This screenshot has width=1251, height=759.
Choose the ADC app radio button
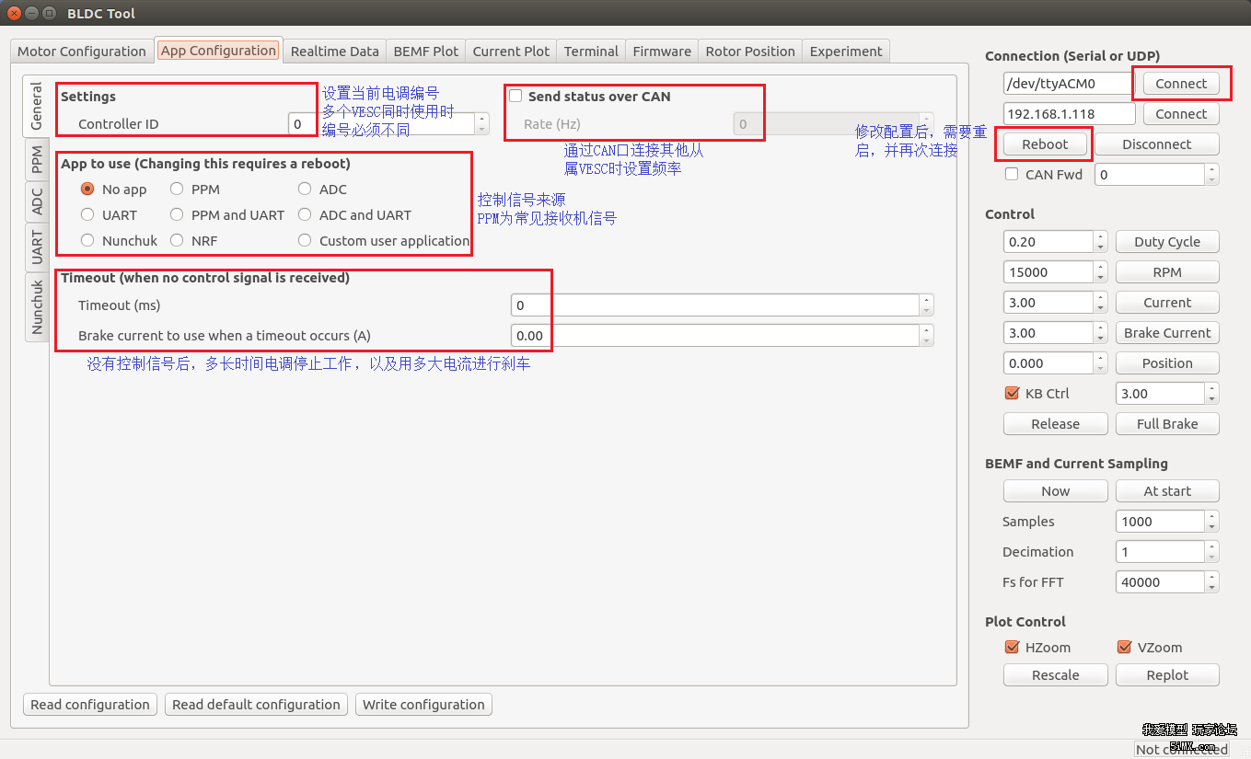(322, 190)
